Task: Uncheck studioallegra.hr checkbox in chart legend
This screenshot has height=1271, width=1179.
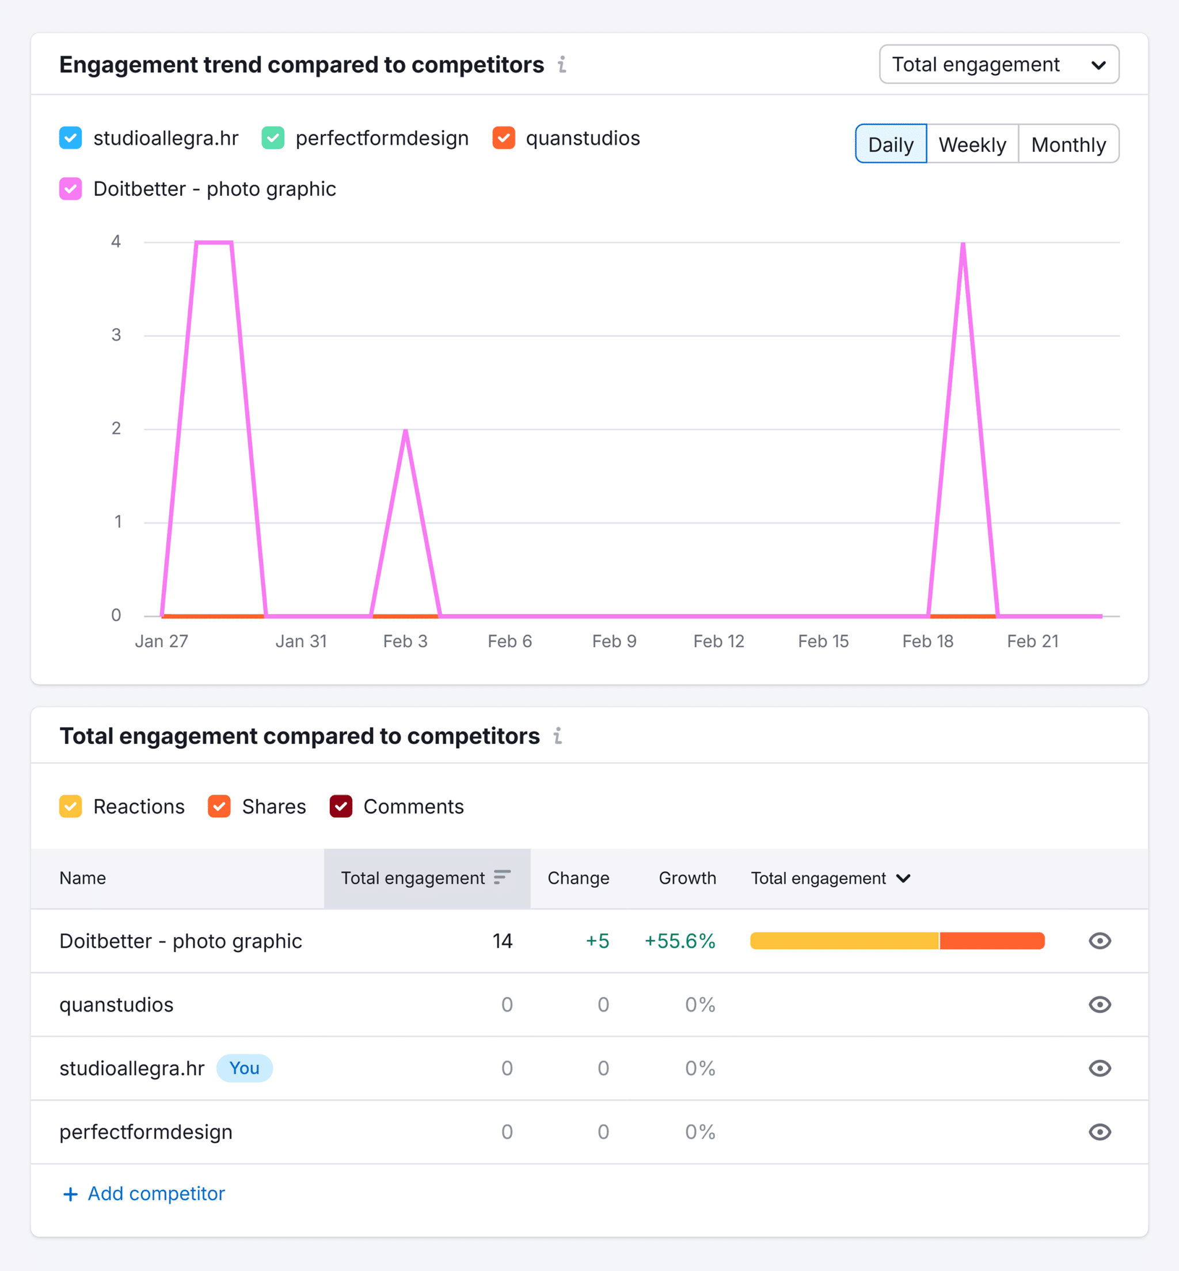Action: pyautogui.click(x=70, y=138)
